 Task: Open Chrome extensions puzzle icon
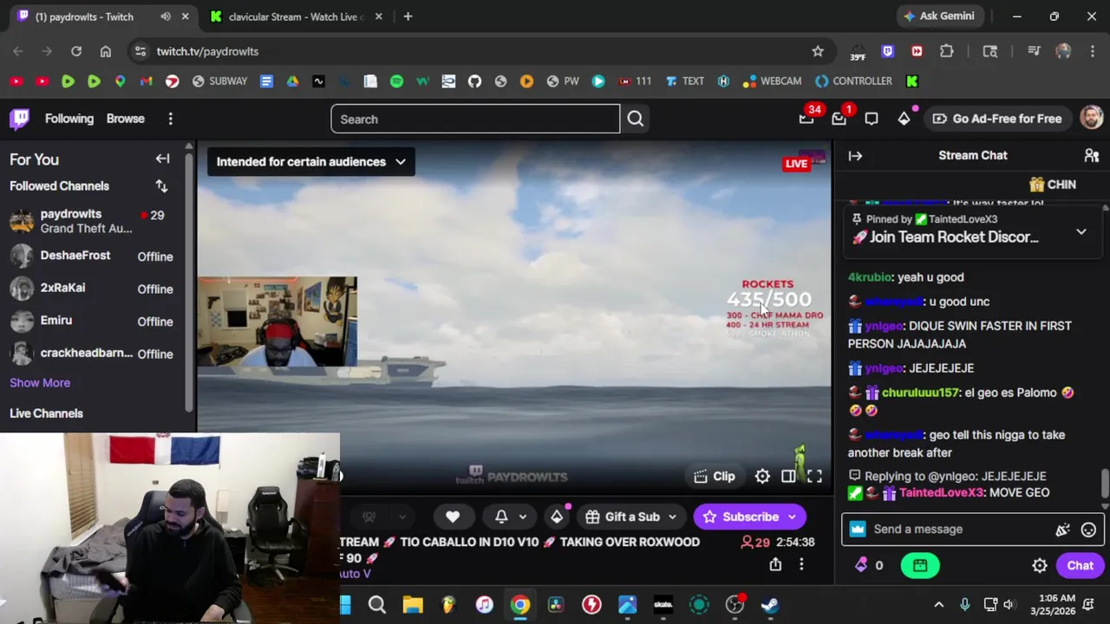(947, 51)
